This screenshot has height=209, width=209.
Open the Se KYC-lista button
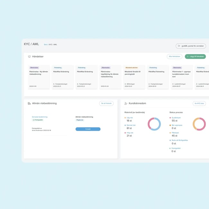coord(199,104)
